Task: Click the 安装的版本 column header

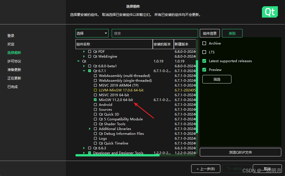Action: (x=163, y=44)
